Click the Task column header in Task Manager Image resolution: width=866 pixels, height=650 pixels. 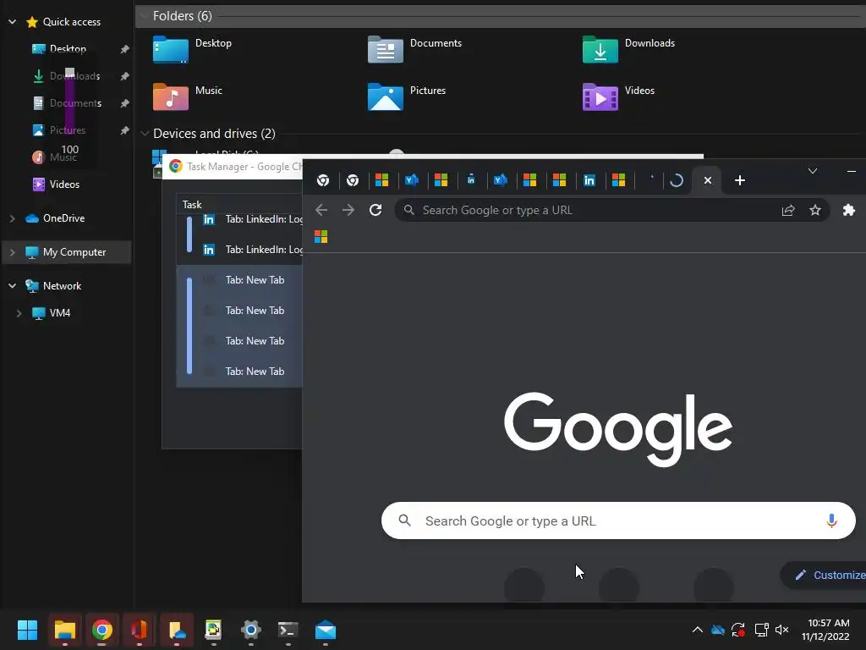coord(192,205)
